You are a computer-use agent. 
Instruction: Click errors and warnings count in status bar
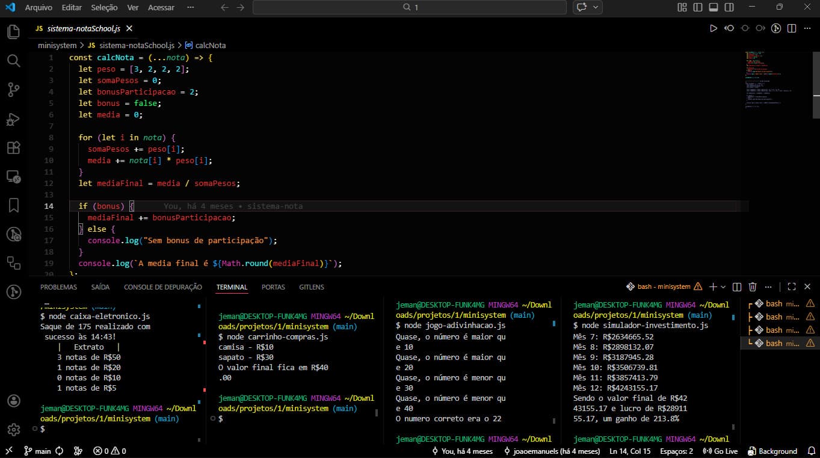tap(109, 451)
